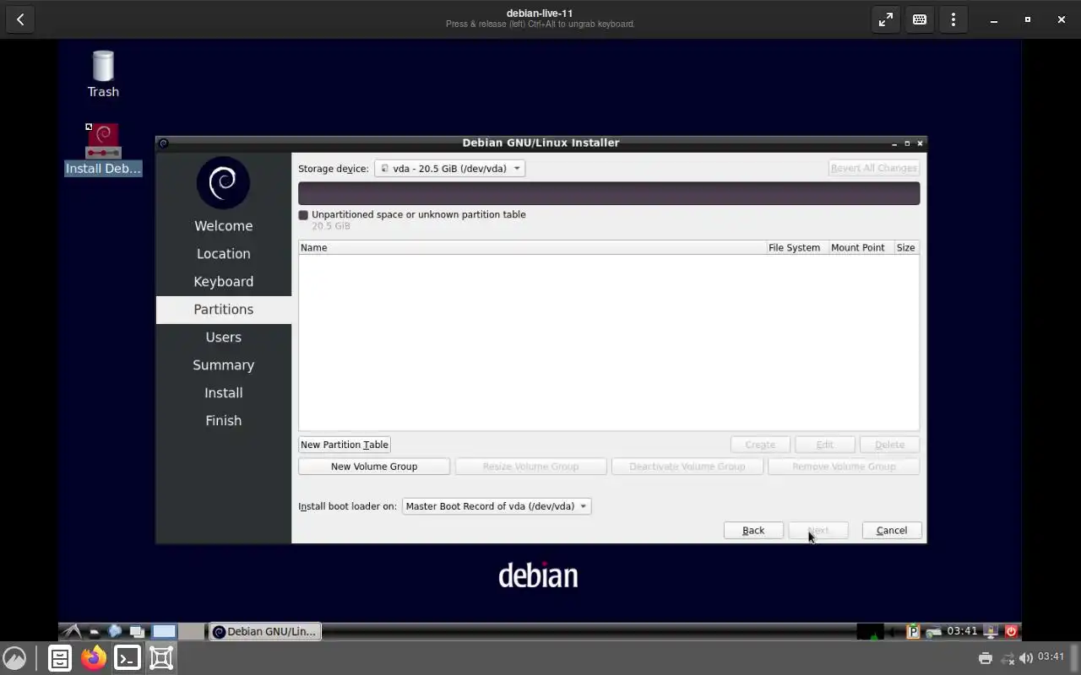Click the New Volume Group button

374,466
